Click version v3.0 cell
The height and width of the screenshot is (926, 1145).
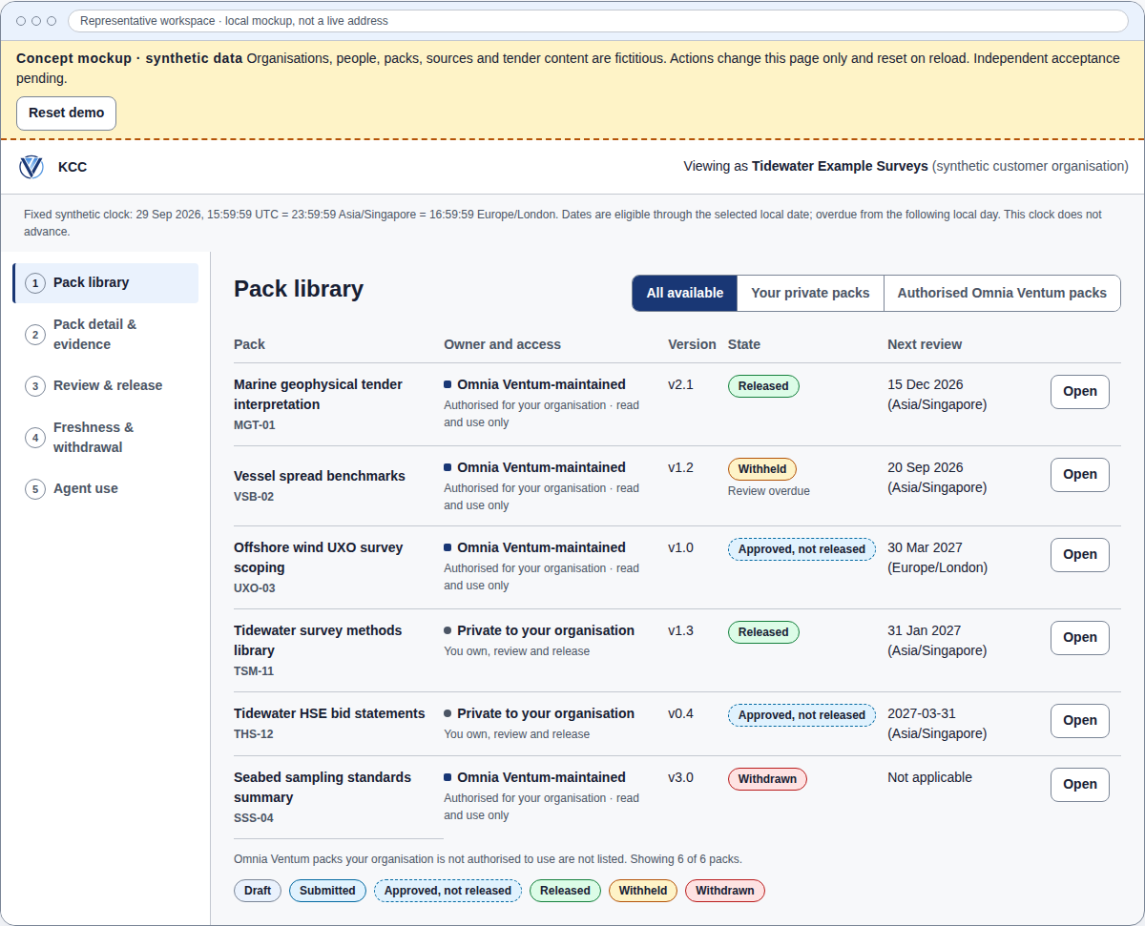(680, 777)
